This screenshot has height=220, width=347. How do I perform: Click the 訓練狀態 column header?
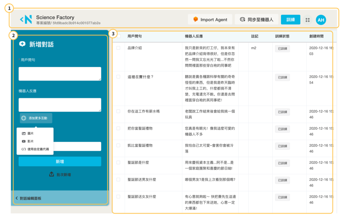point(282,36)
